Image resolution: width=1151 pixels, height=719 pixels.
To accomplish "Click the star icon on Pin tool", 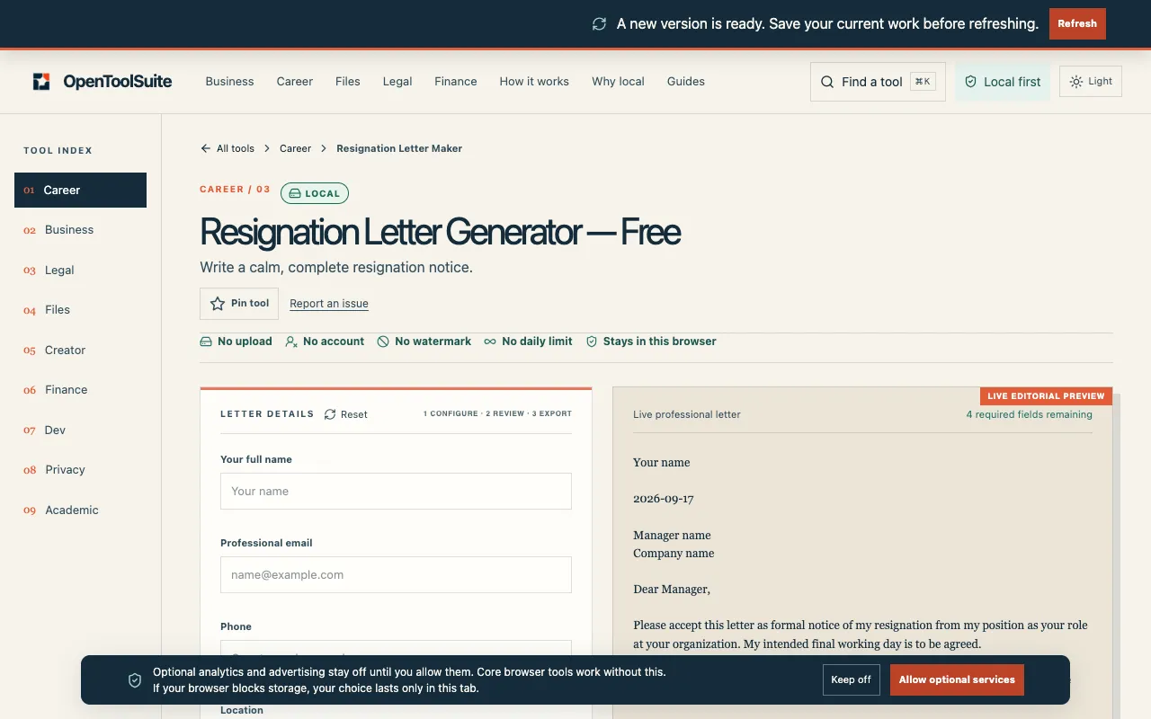I will tap(218, 304).
